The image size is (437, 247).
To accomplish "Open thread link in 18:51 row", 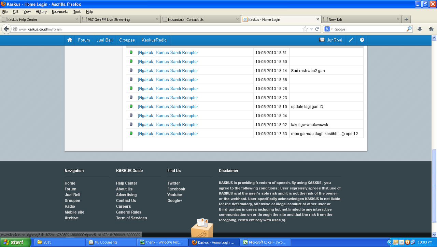I will point(168,53).
